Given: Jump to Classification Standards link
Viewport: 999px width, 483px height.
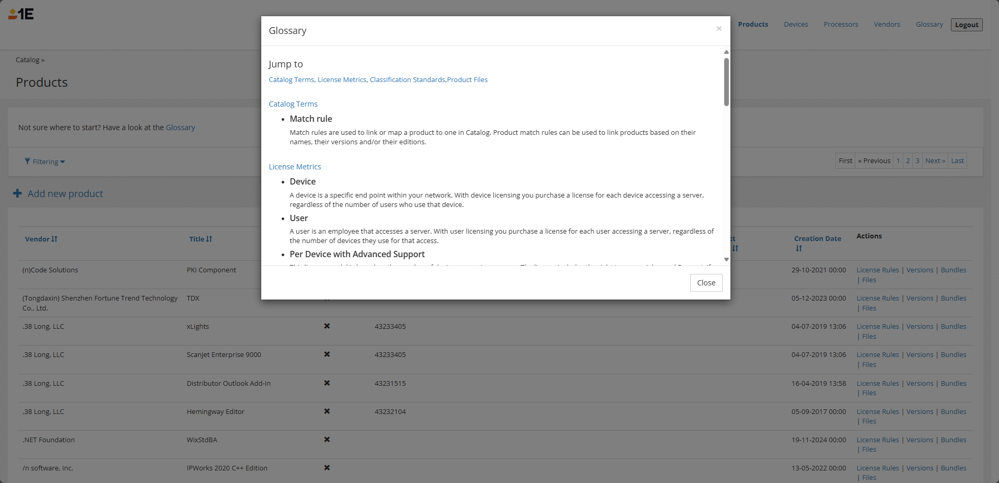Looking at the screenshot, I should click(x=407, y=80).
